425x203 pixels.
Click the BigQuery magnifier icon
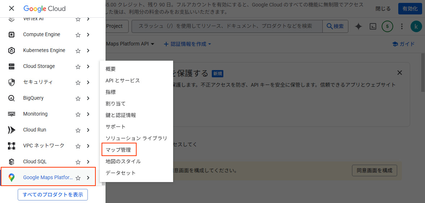pos(12,98)
